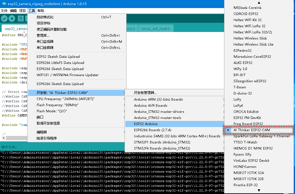Expand 端口 port submenu
The height and width of the screenshot is (194, 295).
76,117
